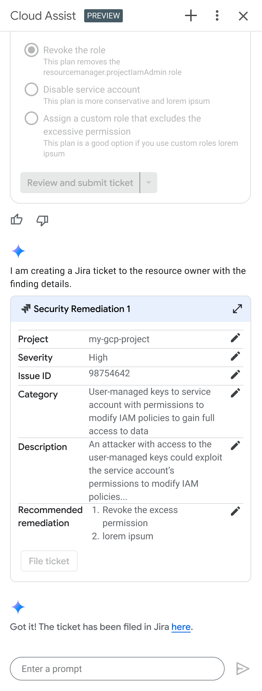Focus the Enter a prompt field
Screen dimensions: 262x691
117,669
